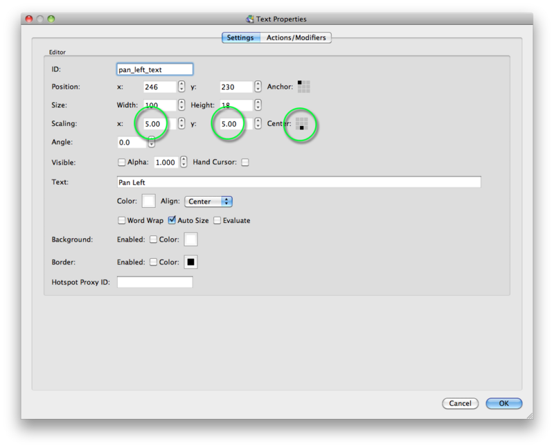554x448 pixels.
Task: Enable the Visible checkbox
Action: click(122, 162)
